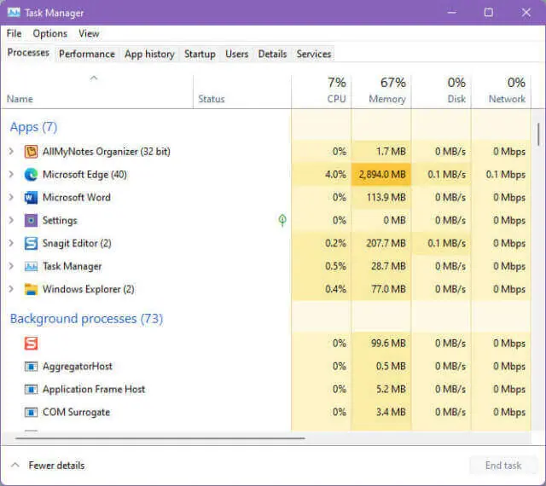The height and width of the screenshot is (486, 546).
Task: Collapse view with Fewer details chevron
Action: pos(15,466)
